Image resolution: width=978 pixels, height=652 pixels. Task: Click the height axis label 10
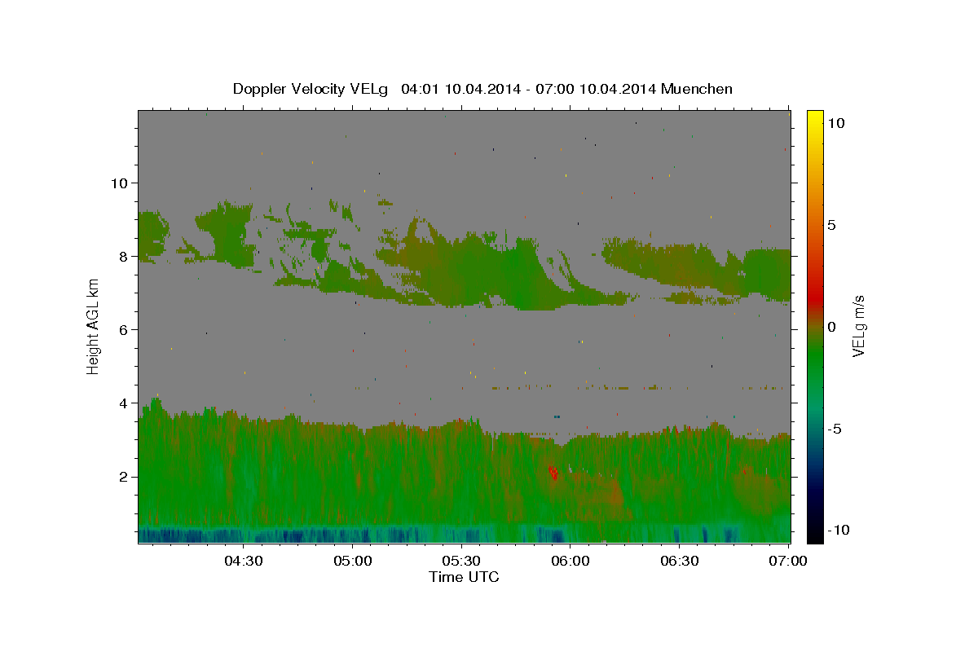click(x=118, y=183)
